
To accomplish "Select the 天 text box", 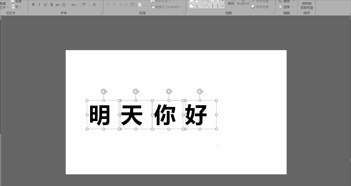I will click(x=132, y=115).
